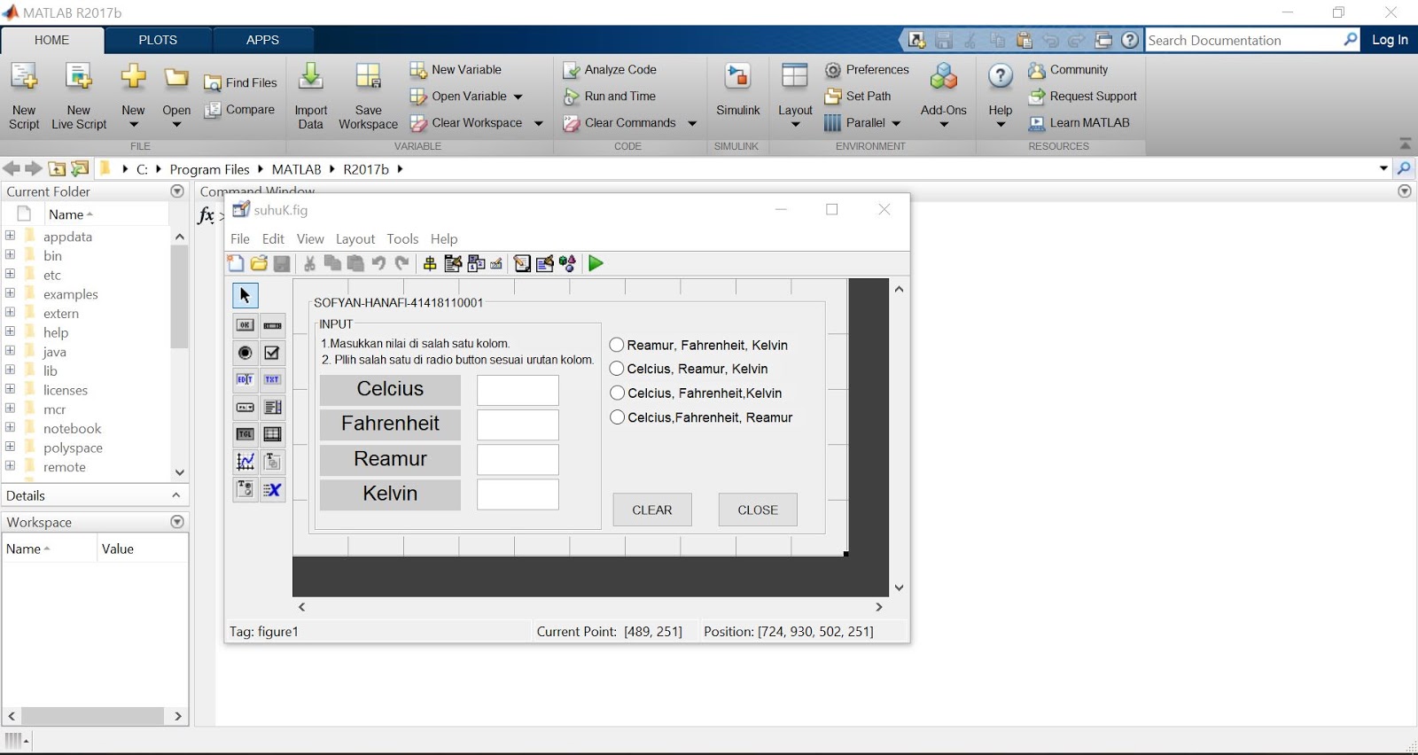Screen dimensions: 1418x755
Task: Click Find Files in the ribbon
Action: tap(241, 82)
